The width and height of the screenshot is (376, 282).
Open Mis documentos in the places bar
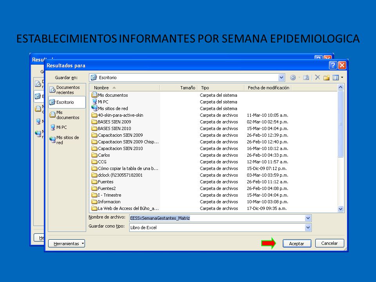click(x=67, y=115)
